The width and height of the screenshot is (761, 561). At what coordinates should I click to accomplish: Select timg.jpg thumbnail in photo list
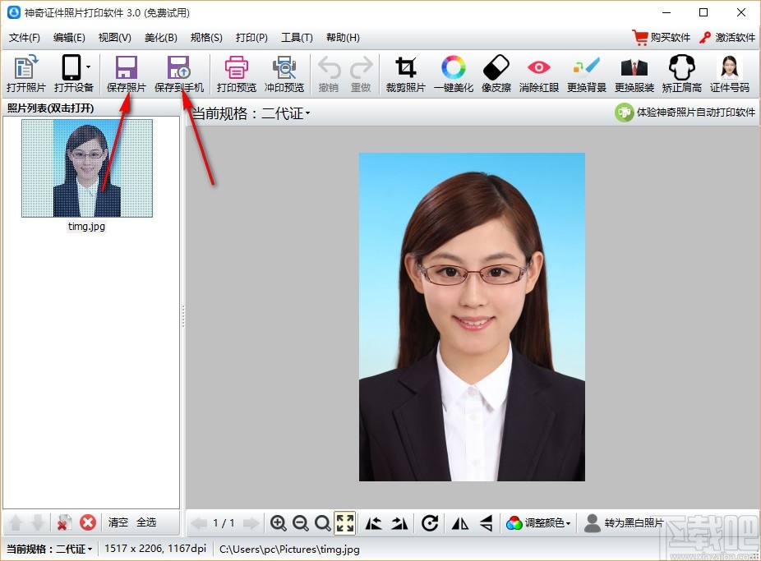87,168
